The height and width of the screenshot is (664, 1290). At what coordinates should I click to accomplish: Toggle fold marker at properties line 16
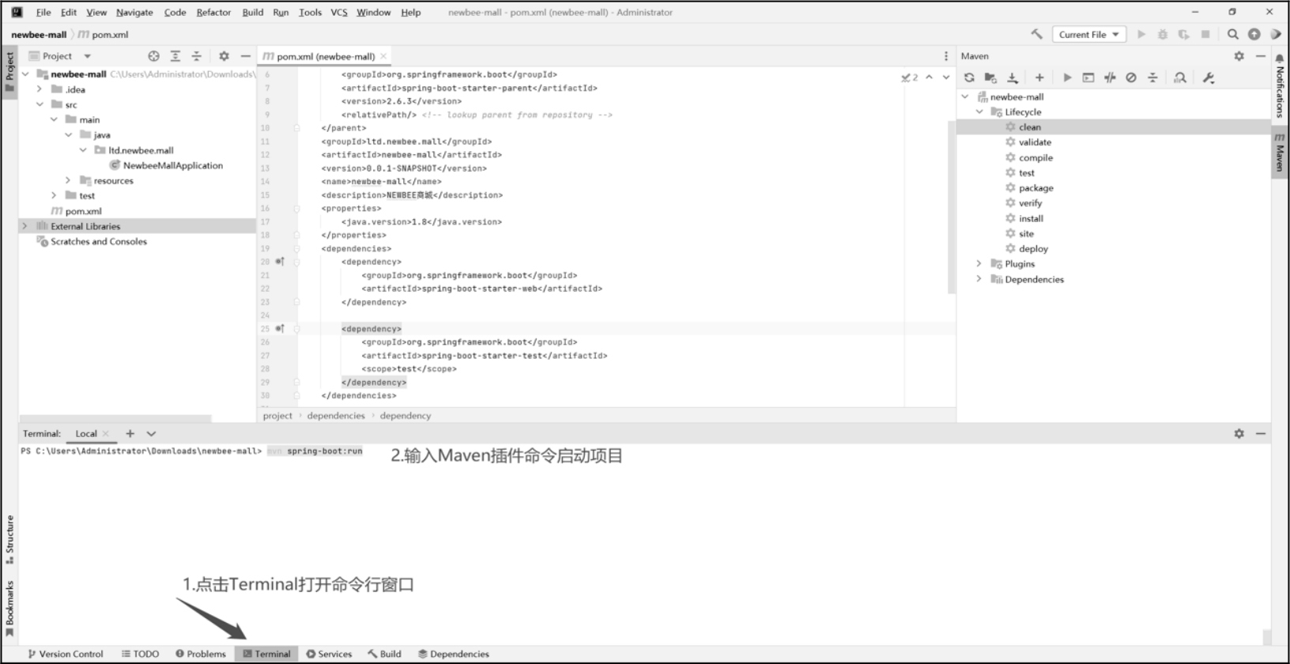296,209
